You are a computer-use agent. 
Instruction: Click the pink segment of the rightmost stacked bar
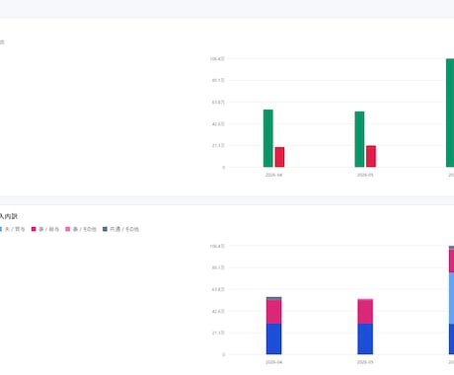451,262
